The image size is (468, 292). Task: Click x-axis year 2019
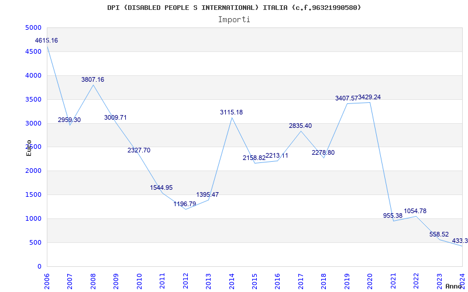coord(347,280)
